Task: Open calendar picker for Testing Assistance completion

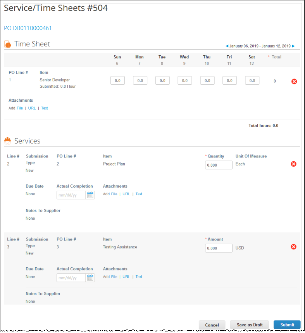Action: coord(90,278)
